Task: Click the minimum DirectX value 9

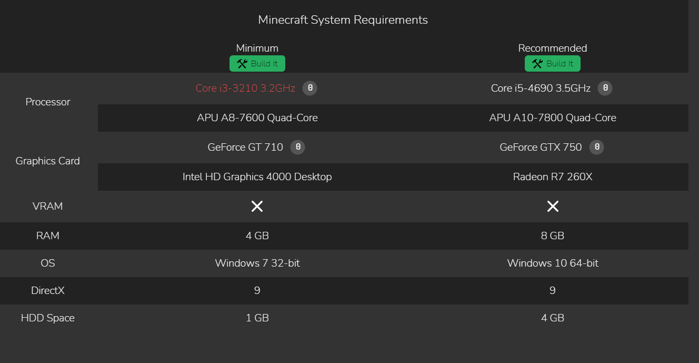Action: point(257,290)
